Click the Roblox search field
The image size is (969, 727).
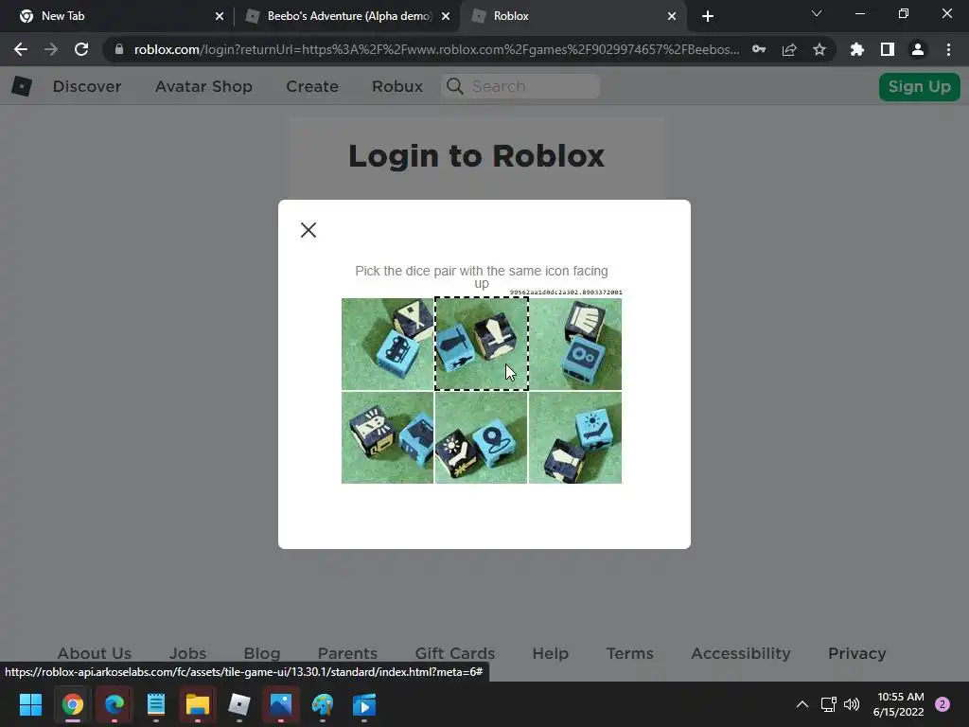tap(520, 86)
